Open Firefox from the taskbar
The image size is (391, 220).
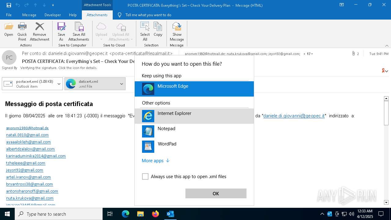(155, 214)
